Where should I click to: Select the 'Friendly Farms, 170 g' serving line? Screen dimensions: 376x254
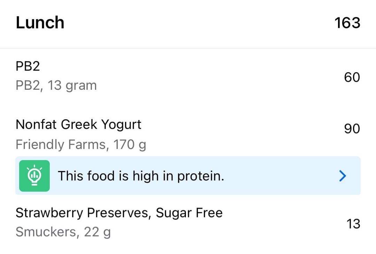(81, 144)
